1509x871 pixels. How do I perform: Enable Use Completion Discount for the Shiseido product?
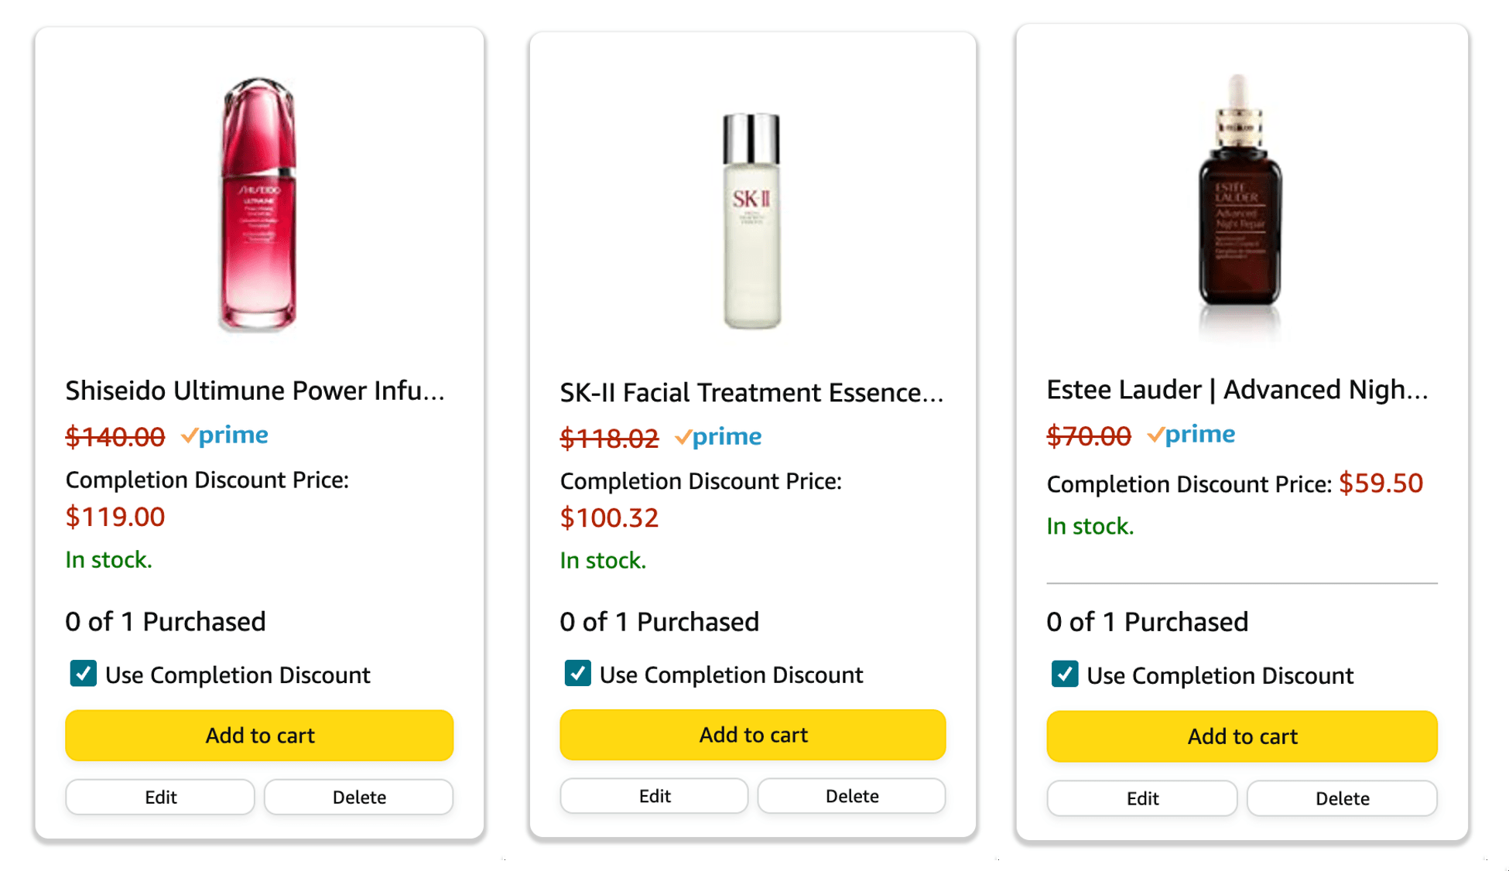pyautogui.click(x=83, y=674)
